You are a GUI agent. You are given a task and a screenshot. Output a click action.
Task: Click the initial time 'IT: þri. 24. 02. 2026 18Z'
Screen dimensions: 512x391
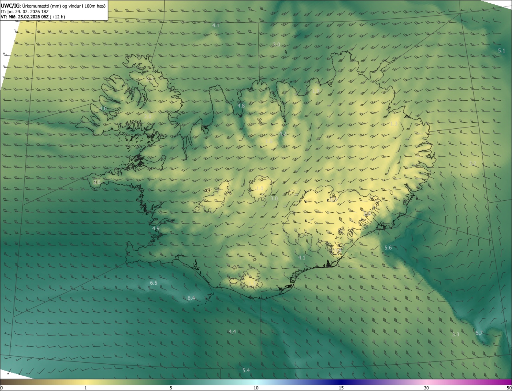pyautogui.click(x=25, y=12)
